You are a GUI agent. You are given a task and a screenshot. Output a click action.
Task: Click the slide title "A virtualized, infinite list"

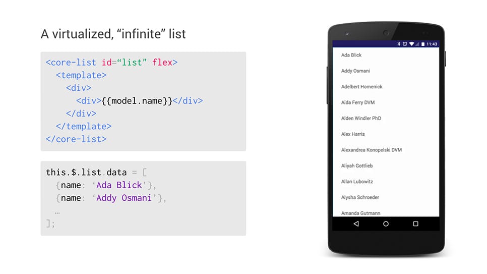click(113, 34)
